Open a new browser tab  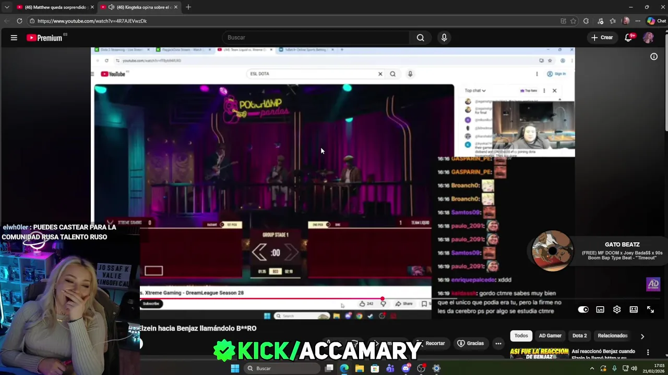point(188,7)
